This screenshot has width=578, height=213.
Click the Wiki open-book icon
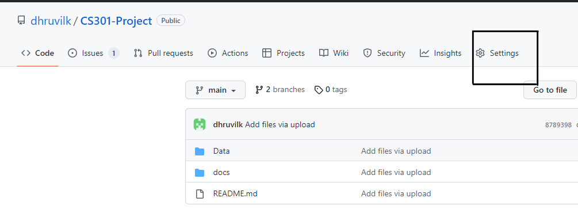click(324, 53)
